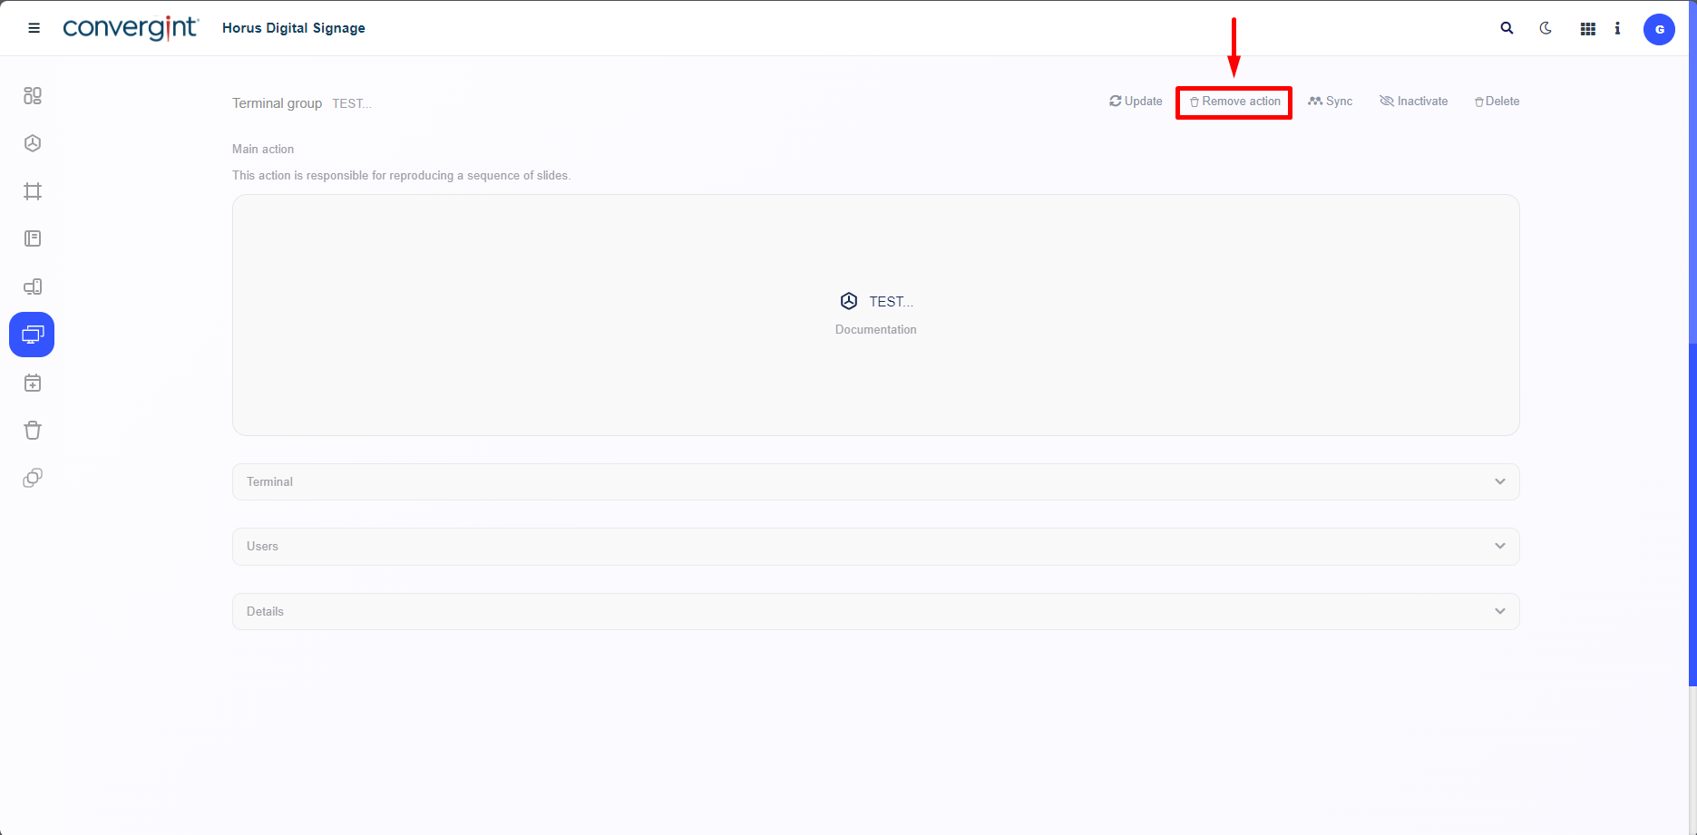Open the user avatar menu G
The width and height of the screenshot is (1697, 835).
(x=1659, y=29)
